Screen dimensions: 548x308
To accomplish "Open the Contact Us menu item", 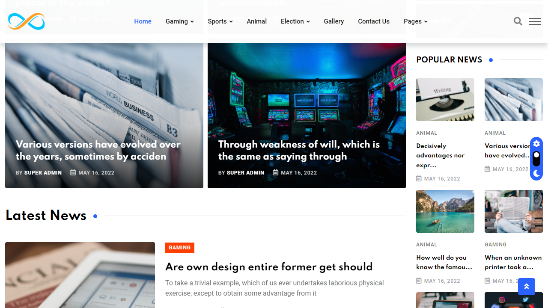I will (x=374, y=21).
